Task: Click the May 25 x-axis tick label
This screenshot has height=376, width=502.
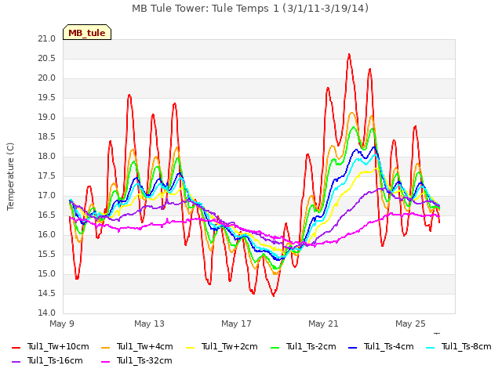Action: coord(410,324)
